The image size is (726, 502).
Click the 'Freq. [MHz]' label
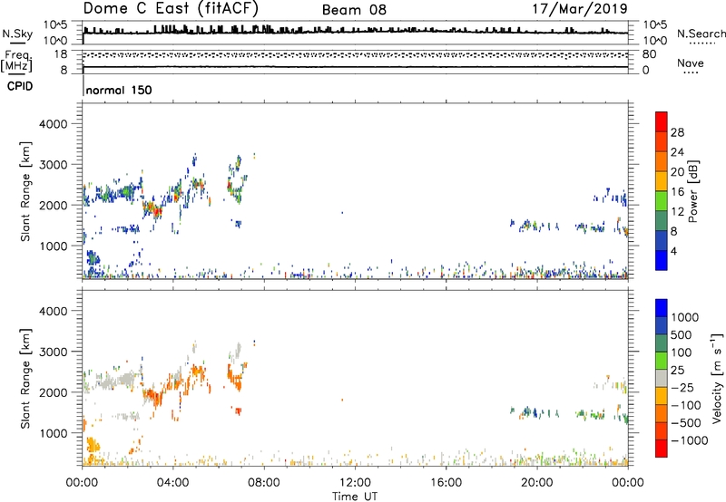[x=16, y=62]
